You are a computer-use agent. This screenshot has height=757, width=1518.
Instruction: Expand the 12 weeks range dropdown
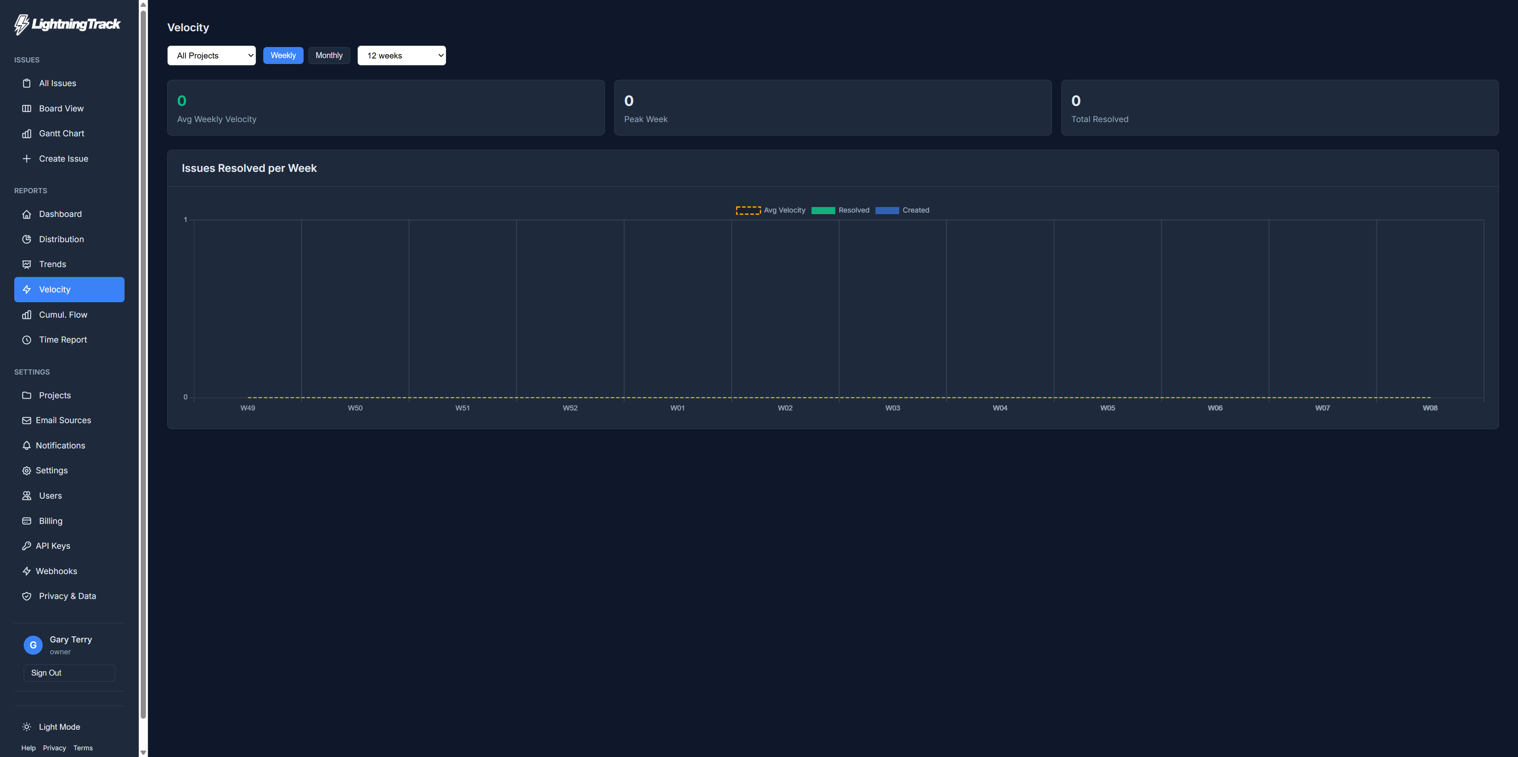point(401,55)
